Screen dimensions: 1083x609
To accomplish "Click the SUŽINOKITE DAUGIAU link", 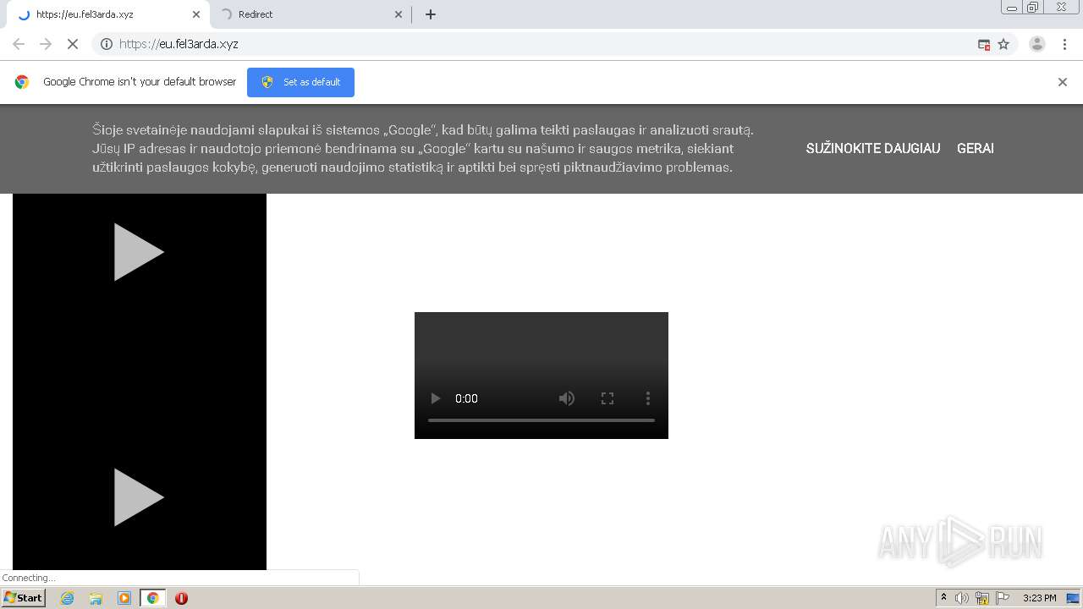I will pyautogui.click(x=873, y=148).
